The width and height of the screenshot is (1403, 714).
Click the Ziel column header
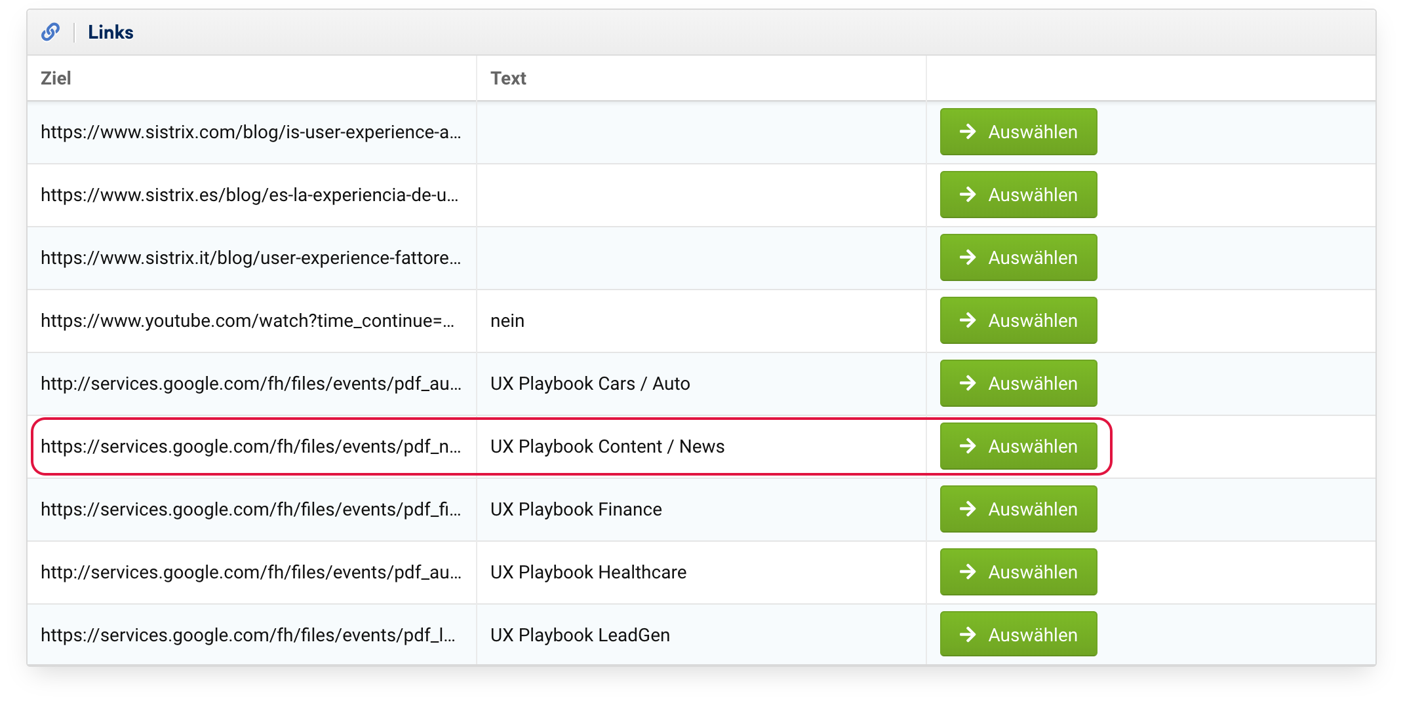(56, 79)
